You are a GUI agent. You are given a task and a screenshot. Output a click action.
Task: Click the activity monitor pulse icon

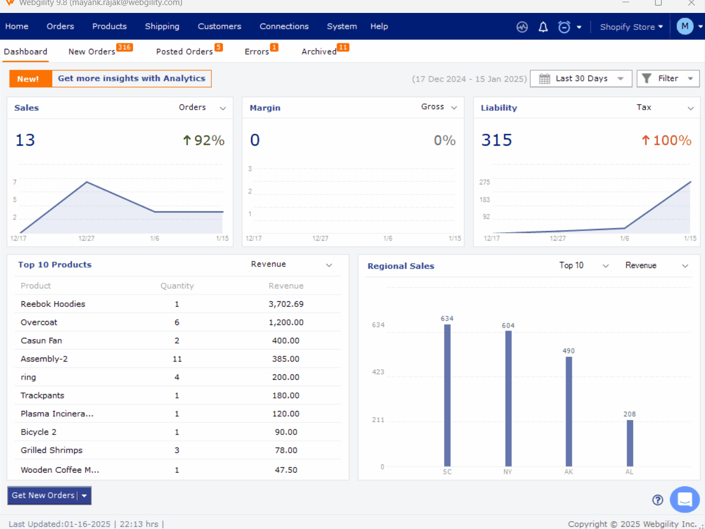coord(522,27)
